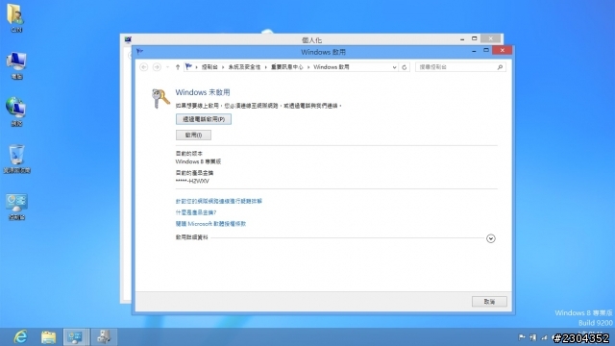Click the 取消 button
615x346 pixels.
489,301
